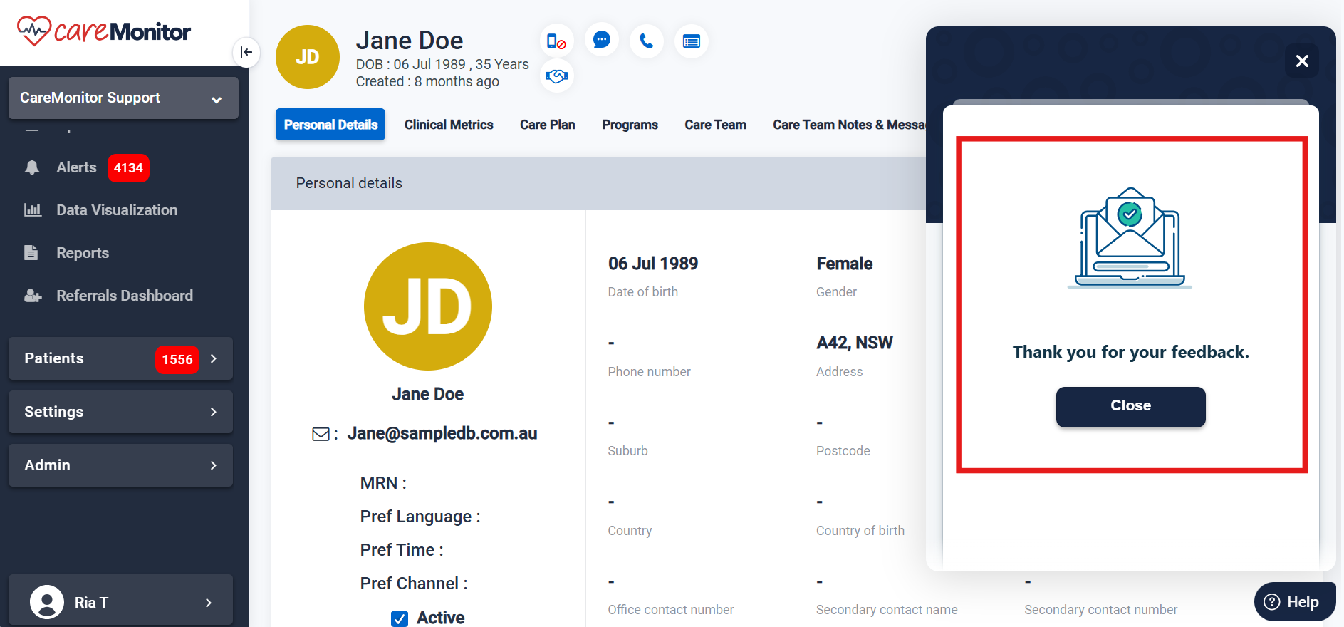The width and height of the screenshot is (1344, 627).
Task: Click the Referrals Dashboard user icon
Action: click(33, 296)
